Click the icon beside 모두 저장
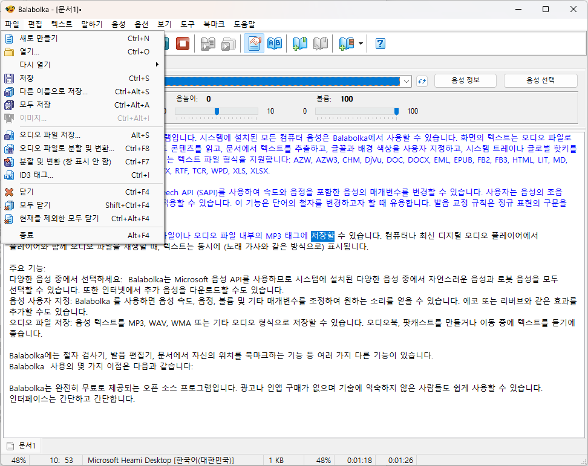Screen dimensions: 588x466 (9, 105)
